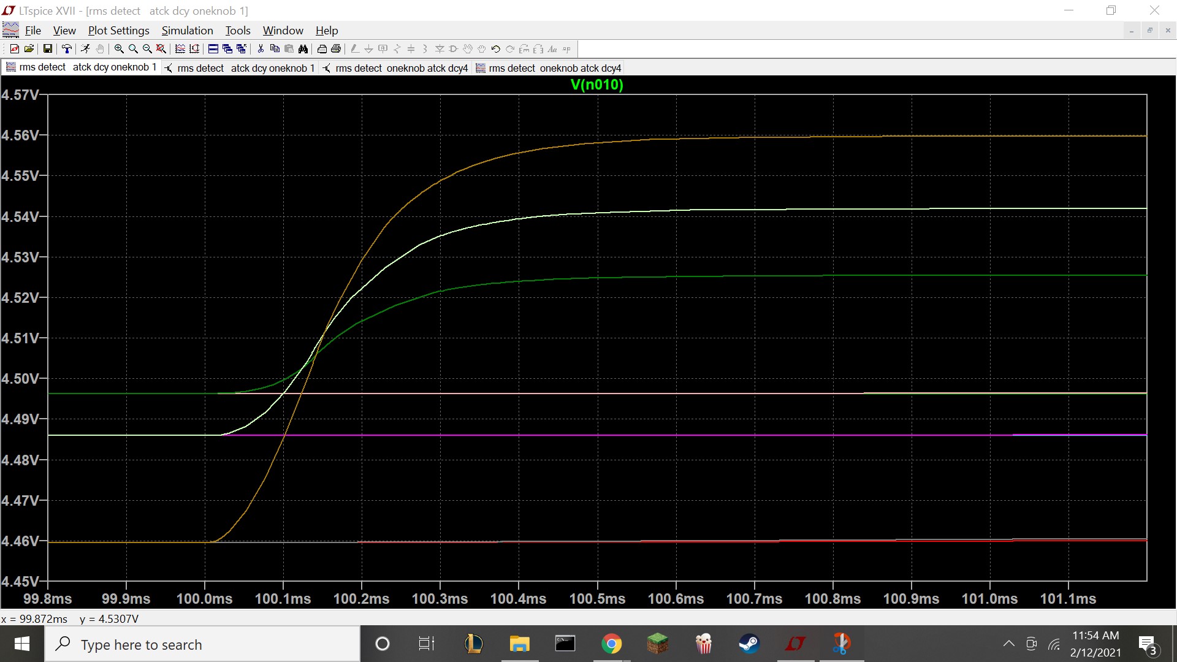Click the Pan magnifier icon
1177x662 pixels.
133,49
